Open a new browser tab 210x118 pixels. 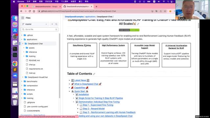point(96,7)
